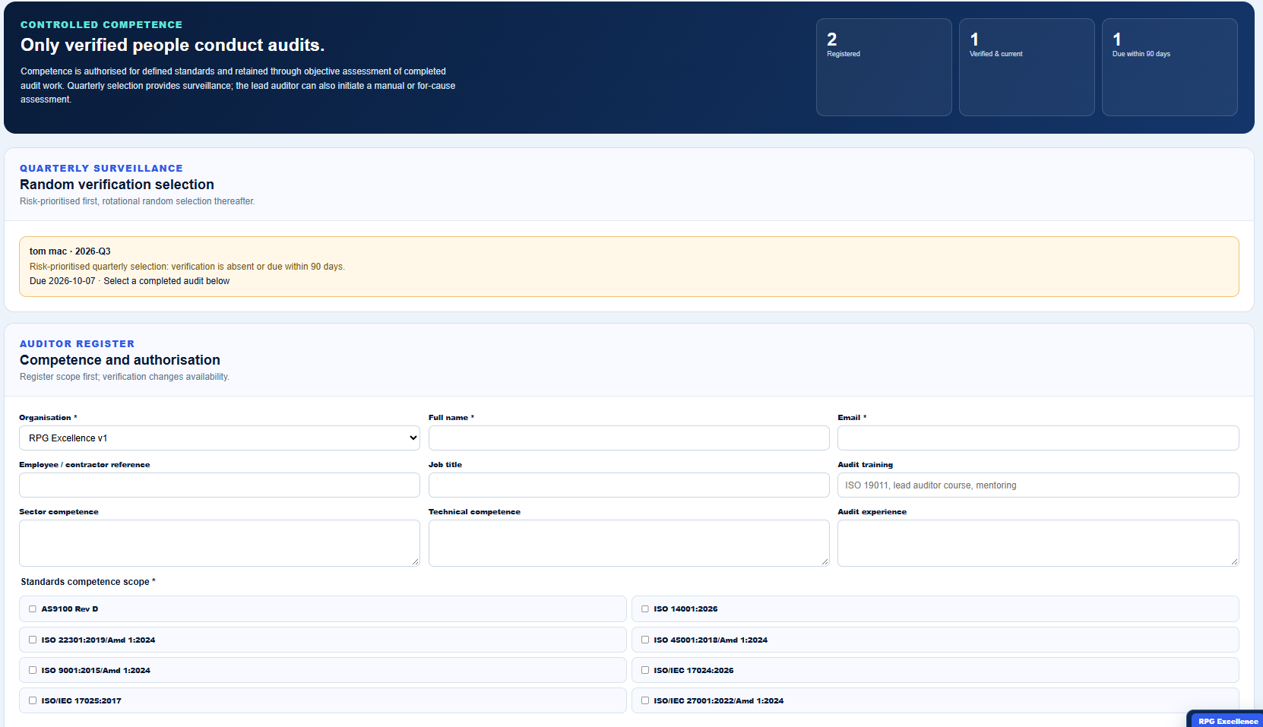Focus the Job title input

pyautogui.click(x=629, y=485)
